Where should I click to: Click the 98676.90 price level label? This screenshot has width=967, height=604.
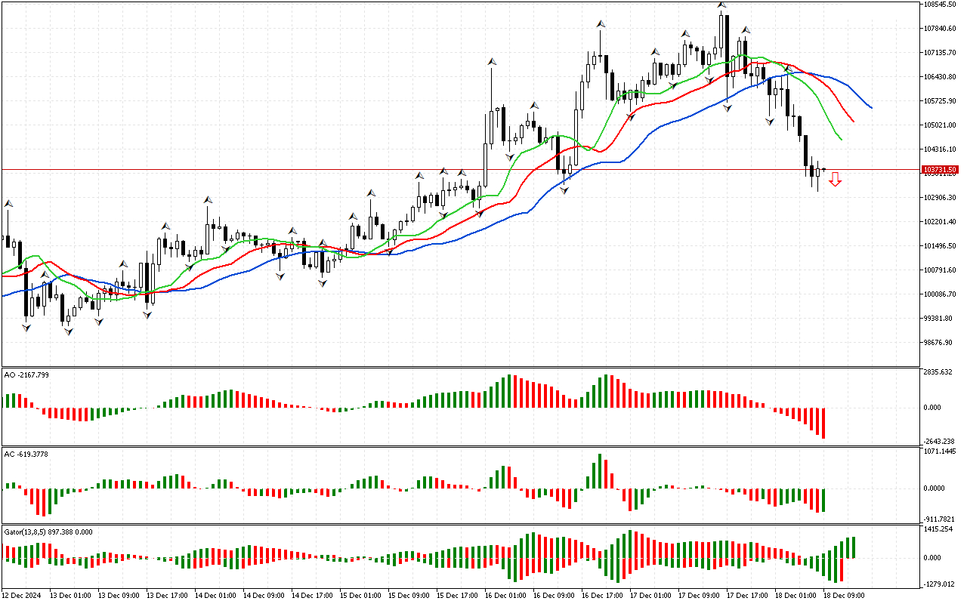[939, 343]
